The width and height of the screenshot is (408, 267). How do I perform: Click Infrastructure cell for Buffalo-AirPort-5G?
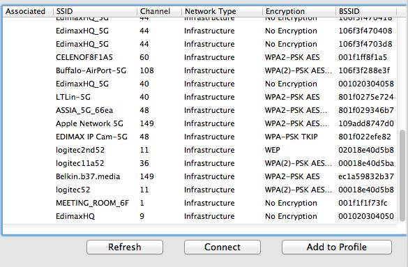(209, 70)
